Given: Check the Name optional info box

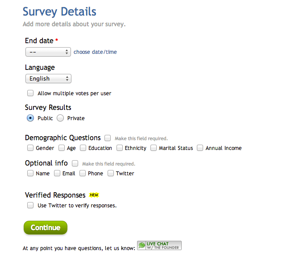Looking at the screenshot, I should click(30, 173).
